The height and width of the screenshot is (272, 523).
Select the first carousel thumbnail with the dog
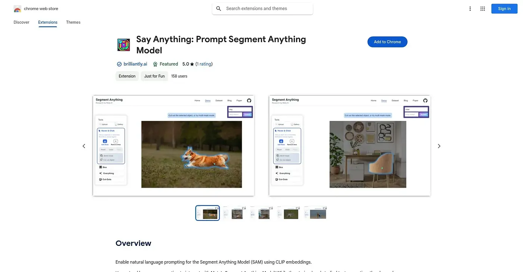coord(208,213)
